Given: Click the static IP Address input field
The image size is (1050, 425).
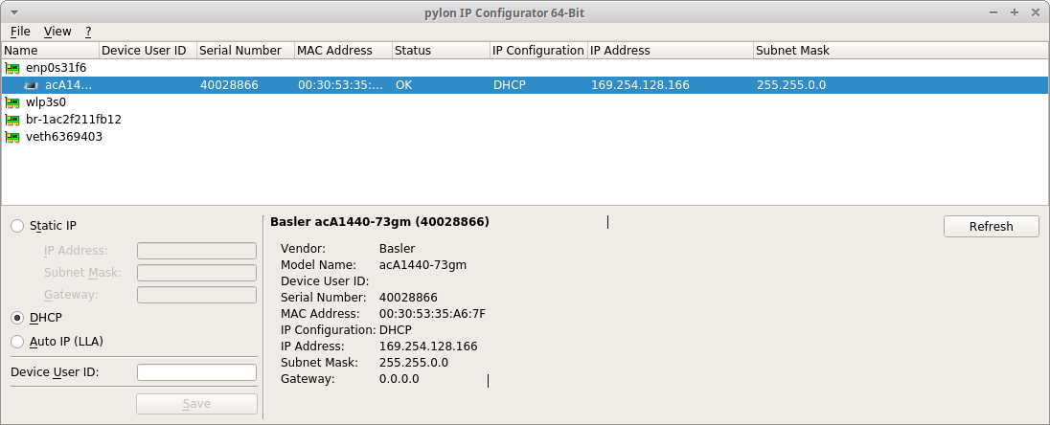Looking at the screenshot, I should (x=197, y=251).
